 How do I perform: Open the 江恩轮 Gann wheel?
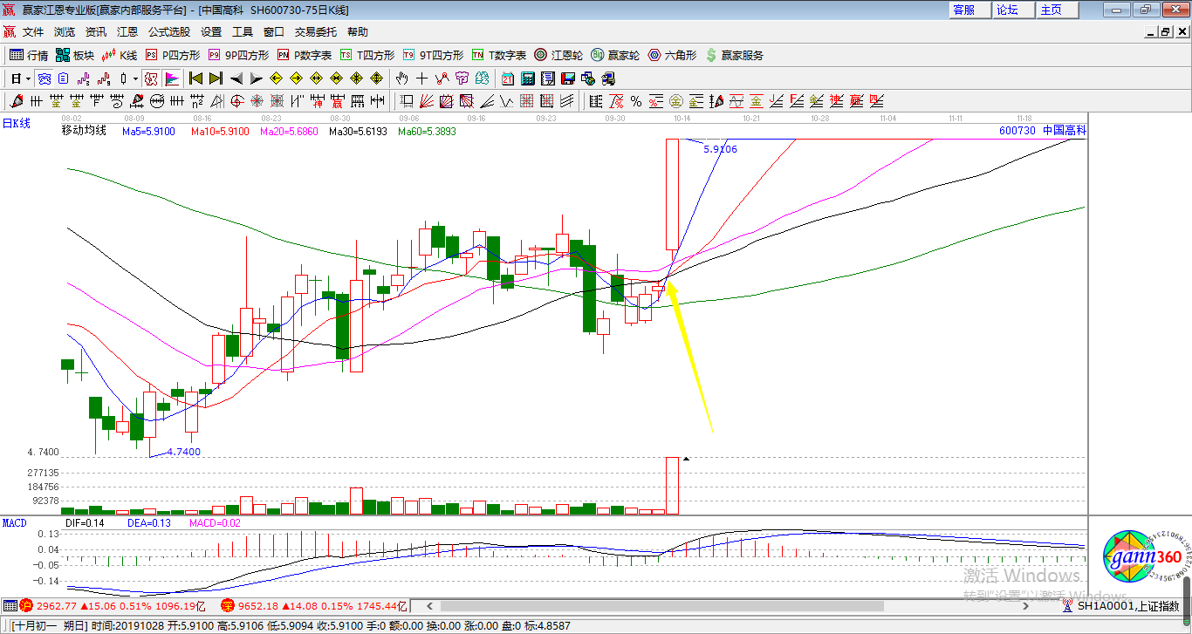pyautogui.click(x=558, y=55)
